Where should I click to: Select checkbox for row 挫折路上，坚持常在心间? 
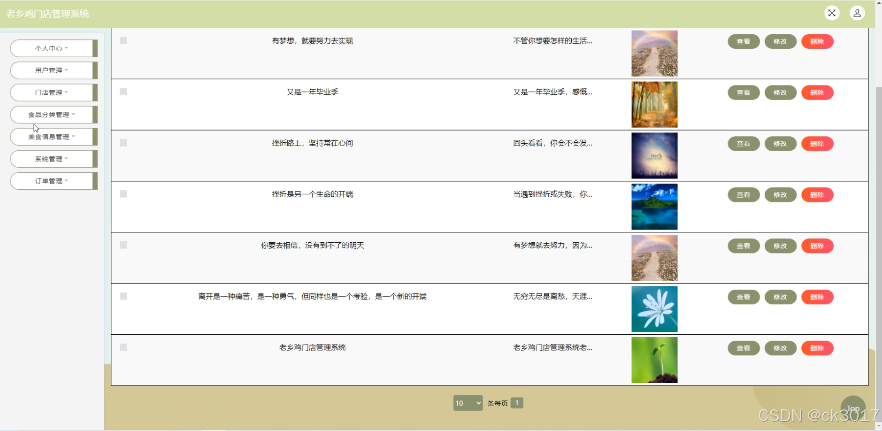(x=123, y=143)
